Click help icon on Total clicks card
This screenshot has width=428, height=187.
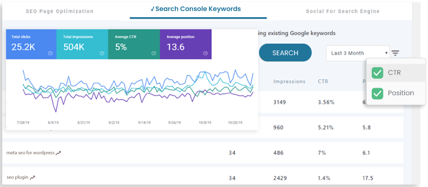point(50,53)
